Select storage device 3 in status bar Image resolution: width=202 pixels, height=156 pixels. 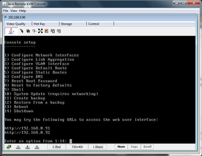tap(37, 147)
